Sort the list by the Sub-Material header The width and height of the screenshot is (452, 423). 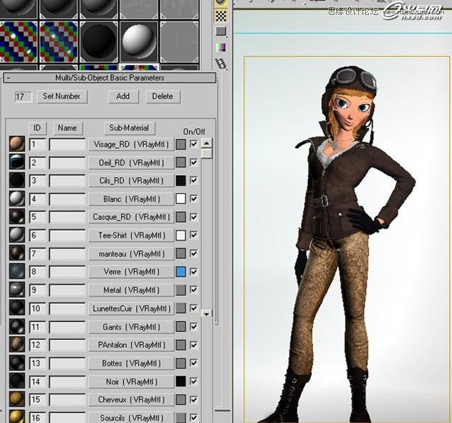point(129,128)
